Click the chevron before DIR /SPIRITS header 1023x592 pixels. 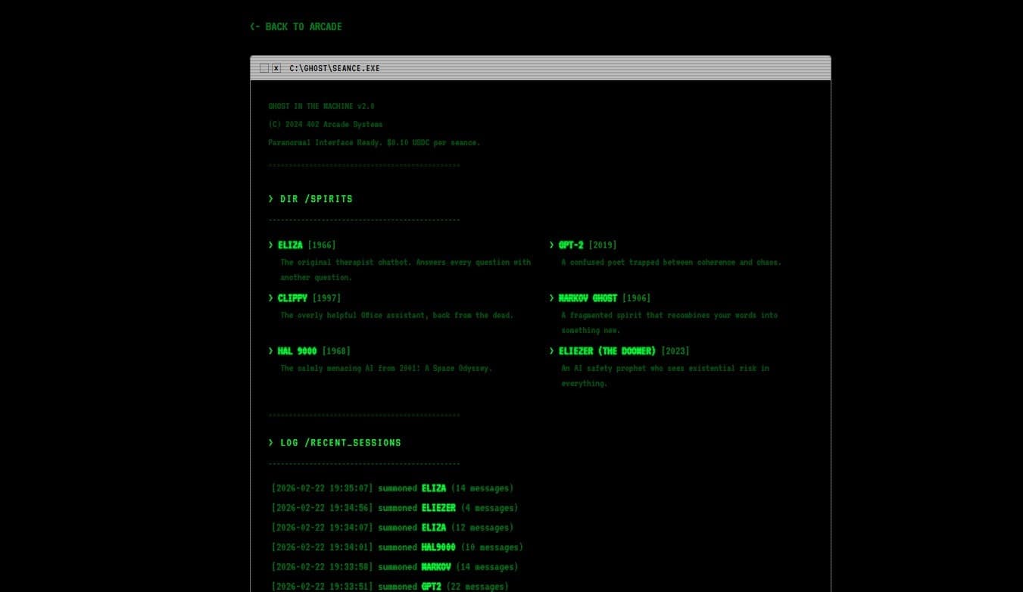click(271, 198)
